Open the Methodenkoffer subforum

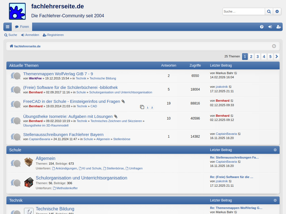[x=67, y=188]
